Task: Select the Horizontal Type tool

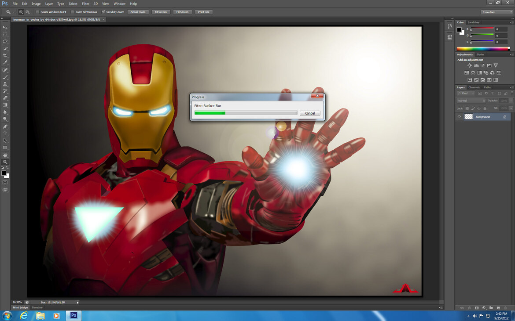Action: click(x=5, y=133)
